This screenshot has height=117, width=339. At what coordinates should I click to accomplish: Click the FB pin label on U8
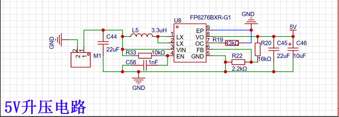pyautogui.click(x=200, y=50)
